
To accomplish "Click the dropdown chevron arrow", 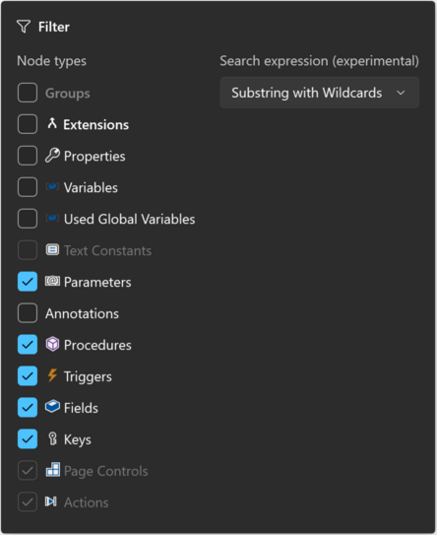I will tap(401, 93).
